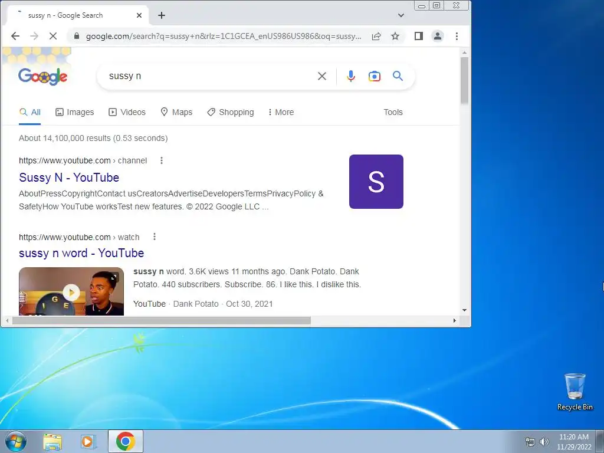The height and width of the screenshot is (453, 604).
Task: Open the Windows Start menu
Action: tap(15, 441)
